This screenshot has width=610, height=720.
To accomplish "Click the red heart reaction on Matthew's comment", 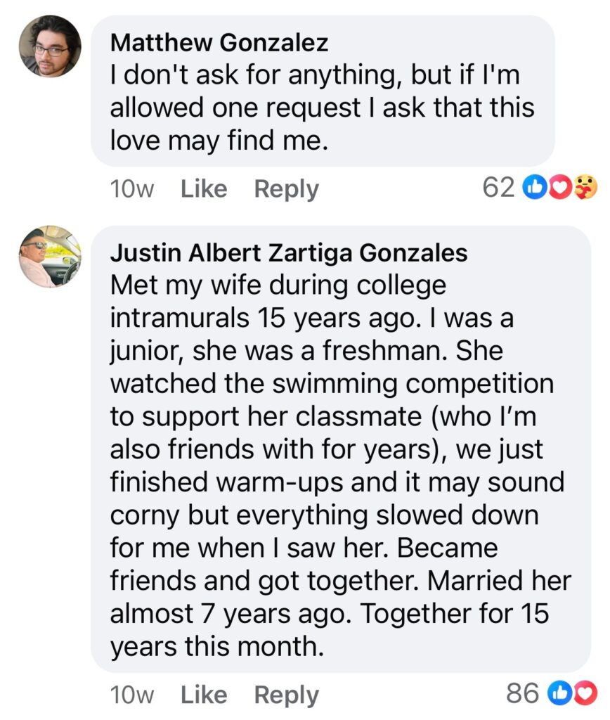I will [x=559, y=188].
